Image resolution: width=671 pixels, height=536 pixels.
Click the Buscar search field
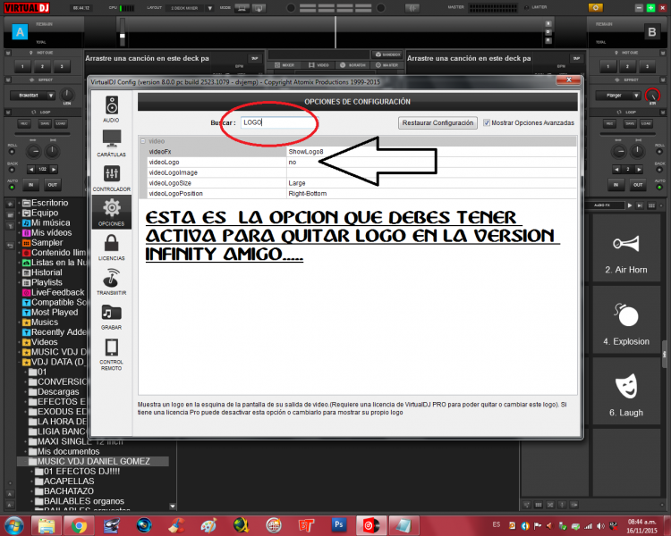click(278, 122)
